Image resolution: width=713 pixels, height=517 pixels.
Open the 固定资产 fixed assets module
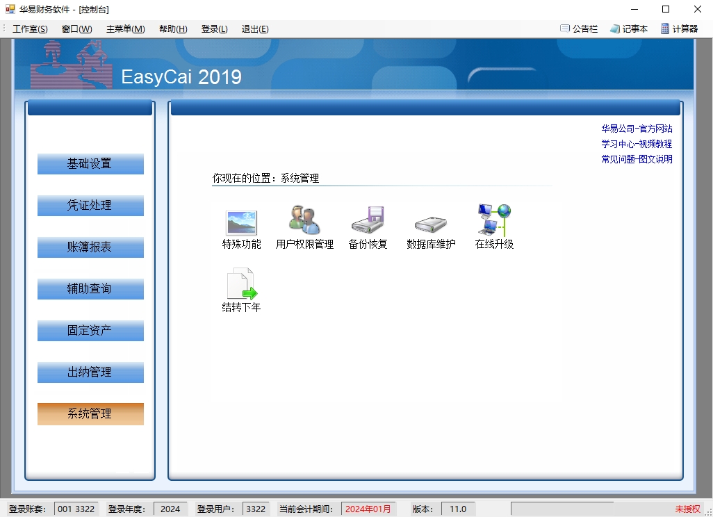pyautogui.click(x=90, y=331)
